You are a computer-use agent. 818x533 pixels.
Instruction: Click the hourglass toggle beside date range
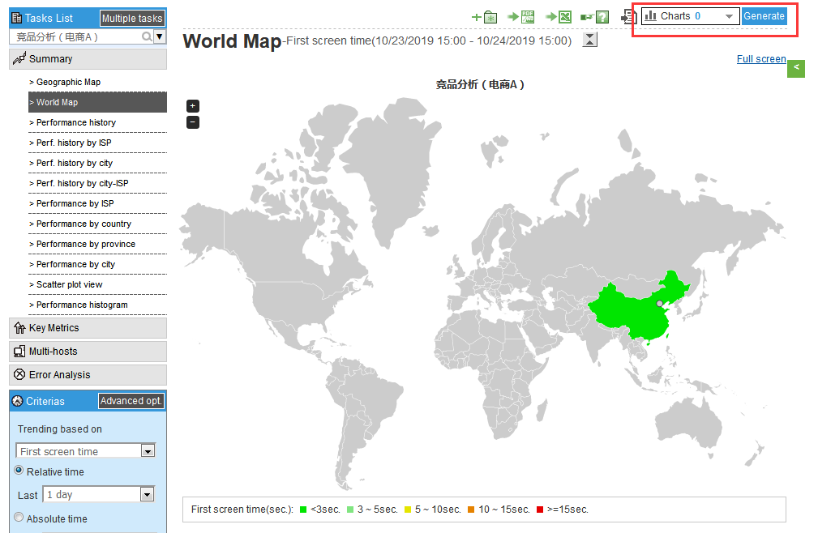[x=590, y=40]
